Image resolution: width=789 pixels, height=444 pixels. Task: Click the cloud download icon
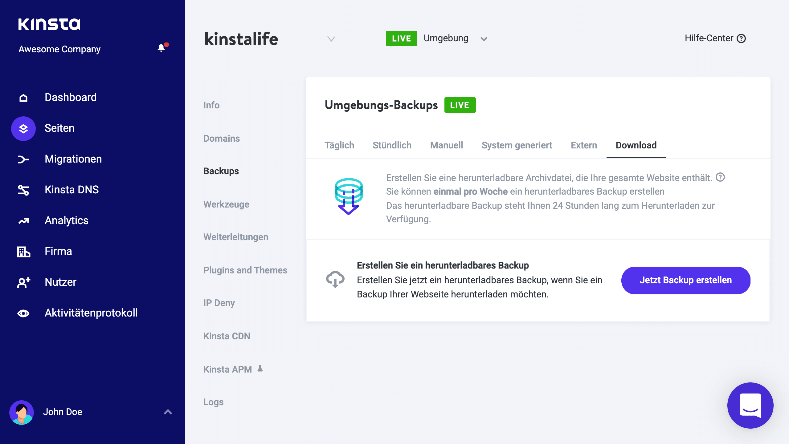[335, 280]
